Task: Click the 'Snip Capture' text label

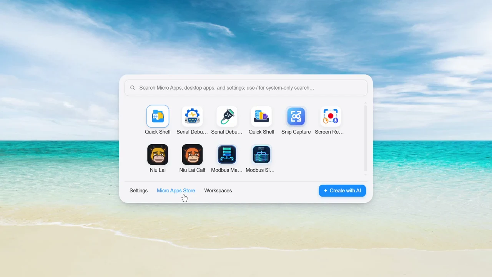Action: pos(296,132)
